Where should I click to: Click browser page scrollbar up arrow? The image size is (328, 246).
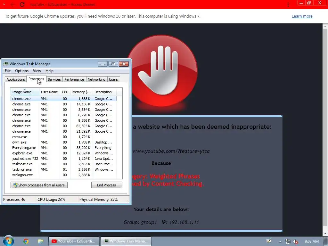coord(325,26)
